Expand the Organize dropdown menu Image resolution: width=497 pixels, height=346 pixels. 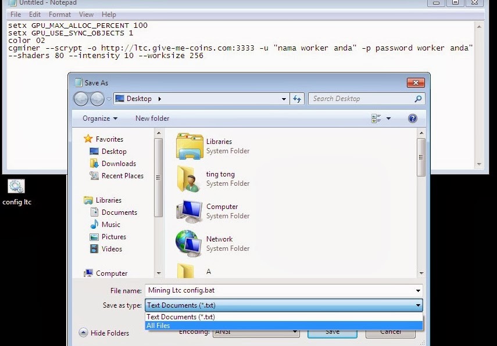click(100, 118)
